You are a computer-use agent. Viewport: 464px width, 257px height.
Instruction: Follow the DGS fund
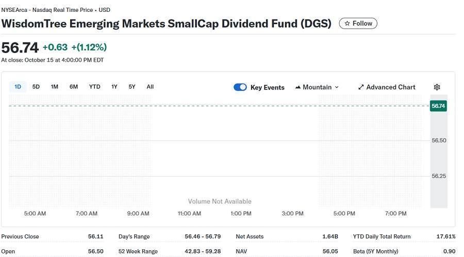[358, 23]
